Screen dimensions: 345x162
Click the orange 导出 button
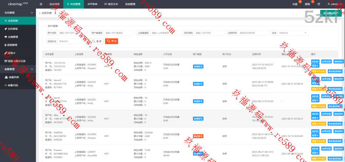point(111,41)
